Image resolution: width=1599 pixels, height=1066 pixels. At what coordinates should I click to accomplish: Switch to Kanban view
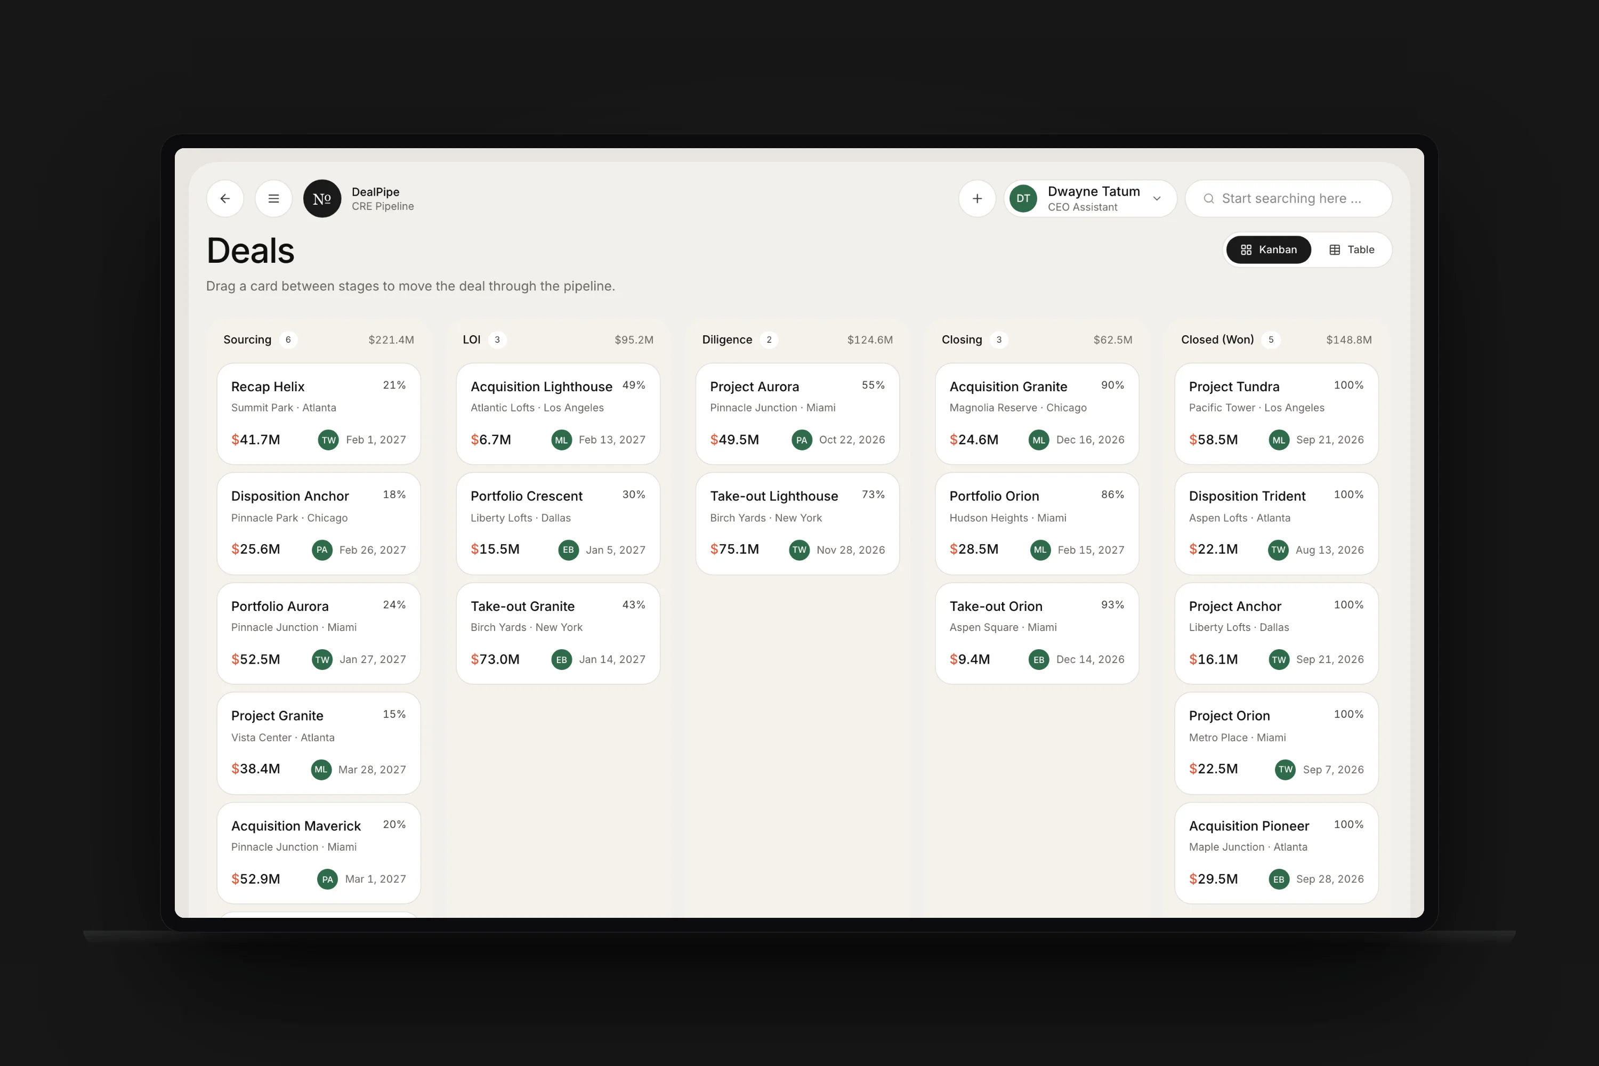[1268, 249]
